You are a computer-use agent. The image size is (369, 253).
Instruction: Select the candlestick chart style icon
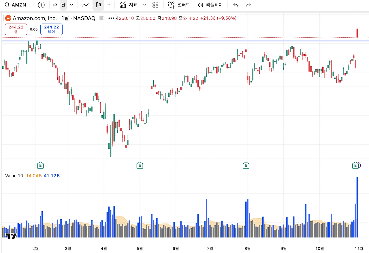pos(99,5)
